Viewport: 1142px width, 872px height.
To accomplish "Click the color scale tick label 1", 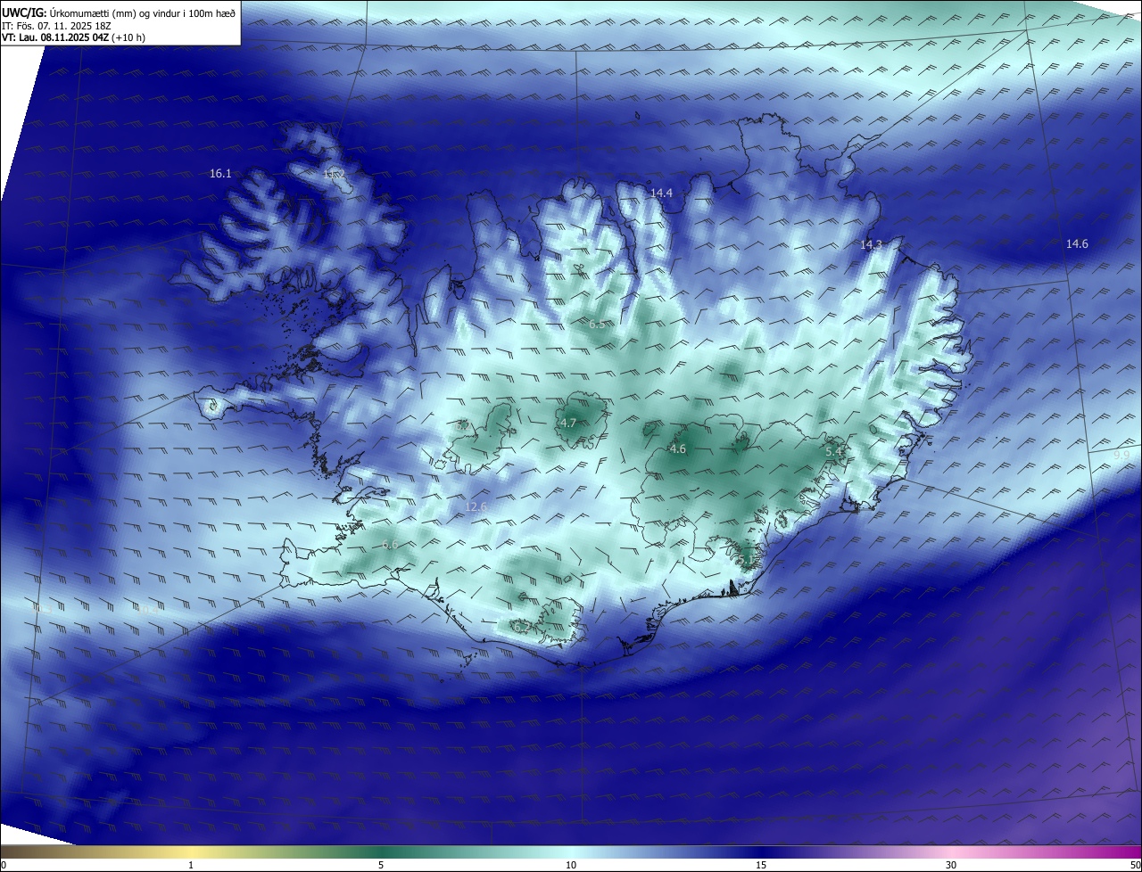I will [x=191, y=865].
